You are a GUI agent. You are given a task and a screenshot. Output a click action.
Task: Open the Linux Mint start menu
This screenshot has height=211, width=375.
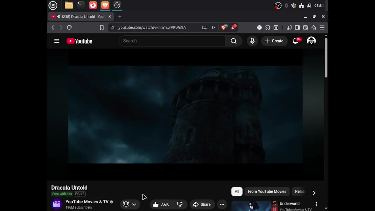(53, 5)
